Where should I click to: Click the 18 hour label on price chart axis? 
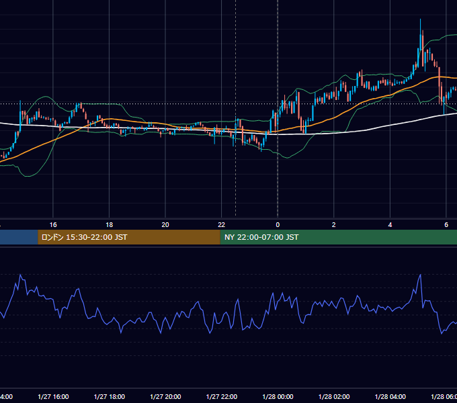110,225
